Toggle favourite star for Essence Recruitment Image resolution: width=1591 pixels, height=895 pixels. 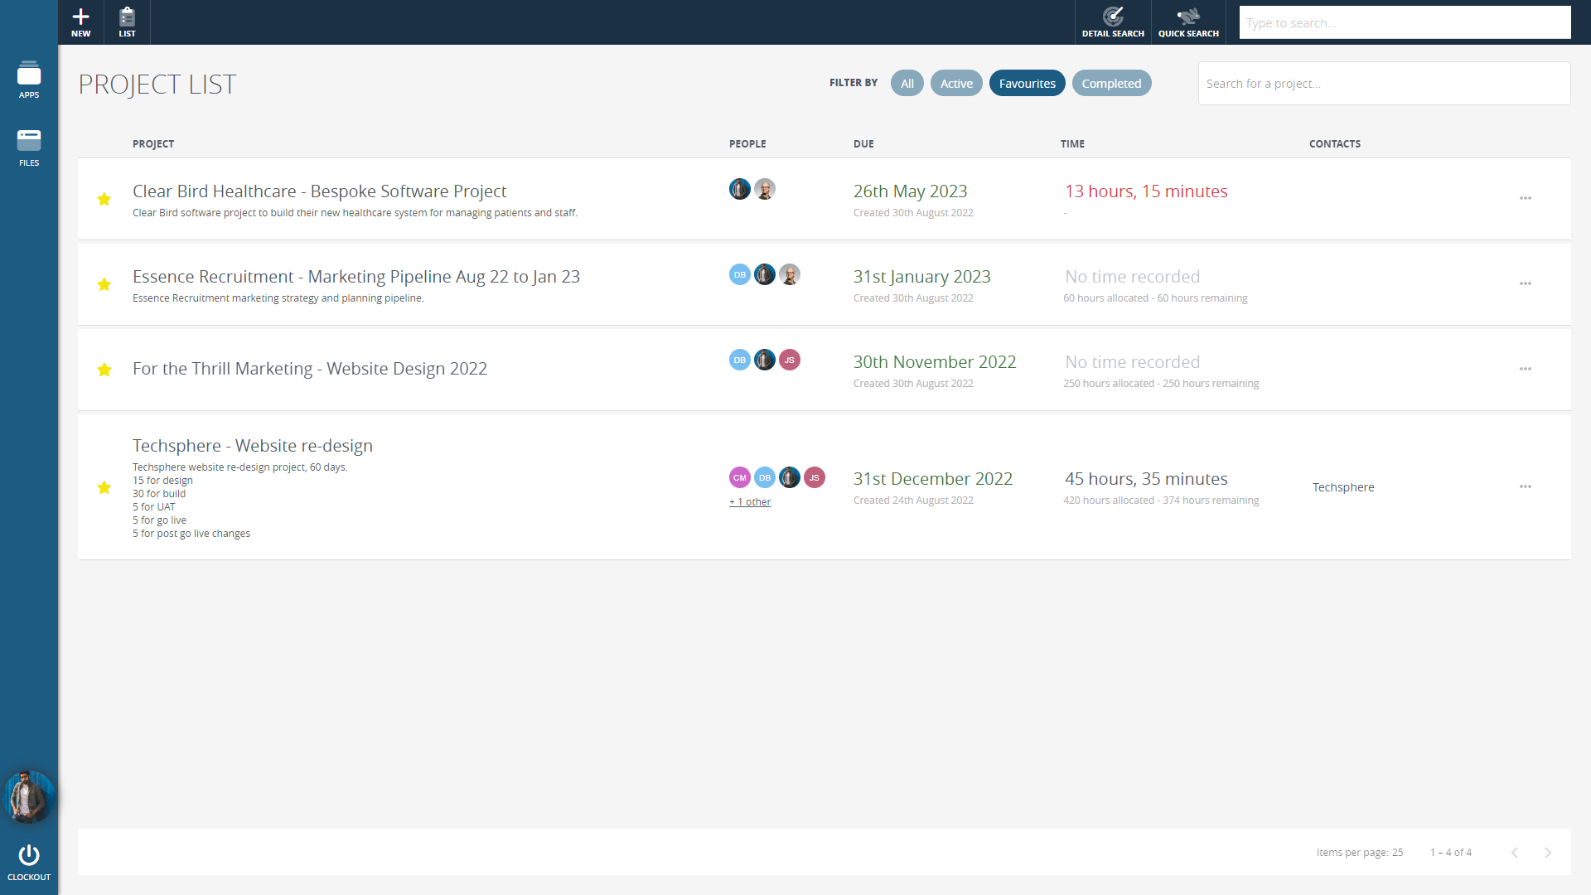104,284
